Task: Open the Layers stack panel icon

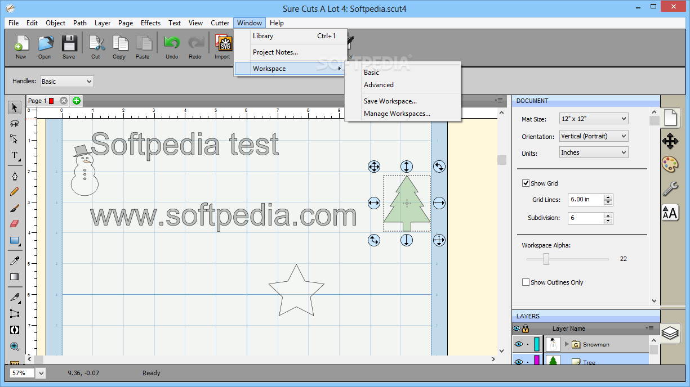Action: click(x=670, y=333)
